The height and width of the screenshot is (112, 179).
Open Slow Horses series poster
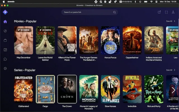click(110, 89)
